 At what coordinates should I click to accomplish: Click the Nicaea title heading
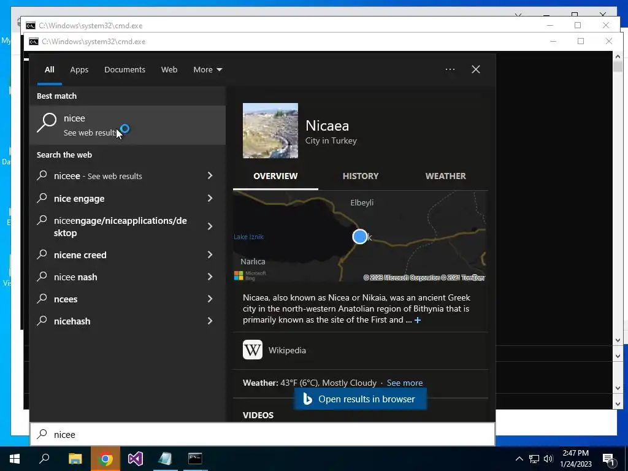tap(327, 126)
